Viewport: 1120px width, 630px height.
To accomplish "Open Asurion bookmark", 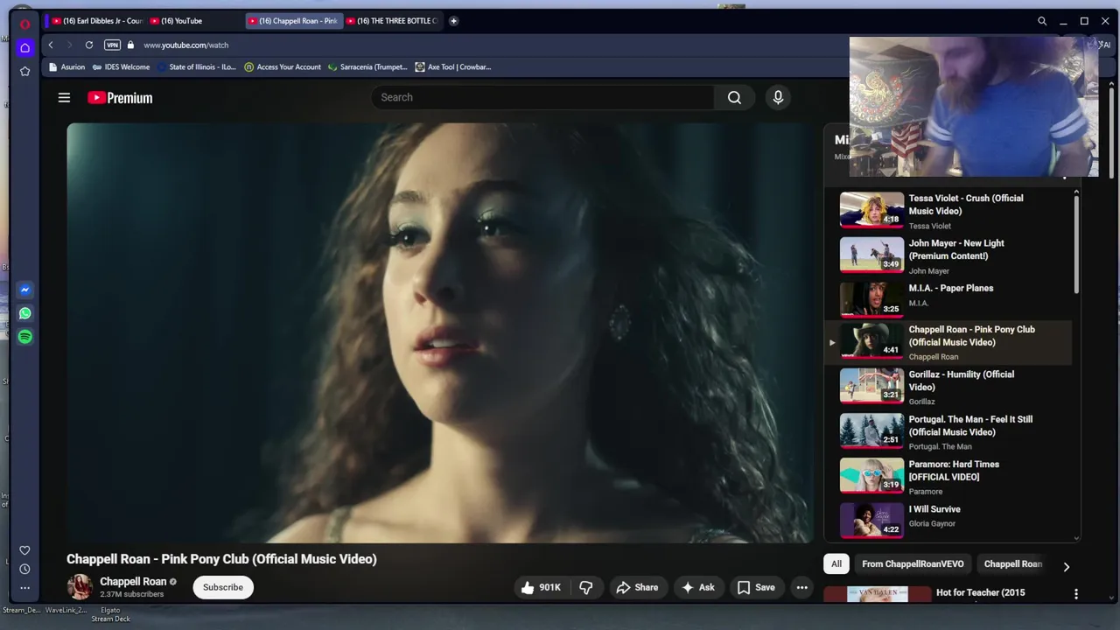I will pos(67,66).
